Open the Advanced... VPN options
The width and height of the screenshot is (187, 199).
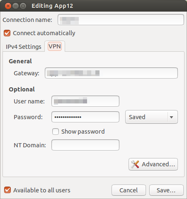(153, 164)
